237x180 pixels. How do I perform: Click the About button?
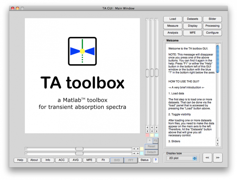[x=34, y=160]
